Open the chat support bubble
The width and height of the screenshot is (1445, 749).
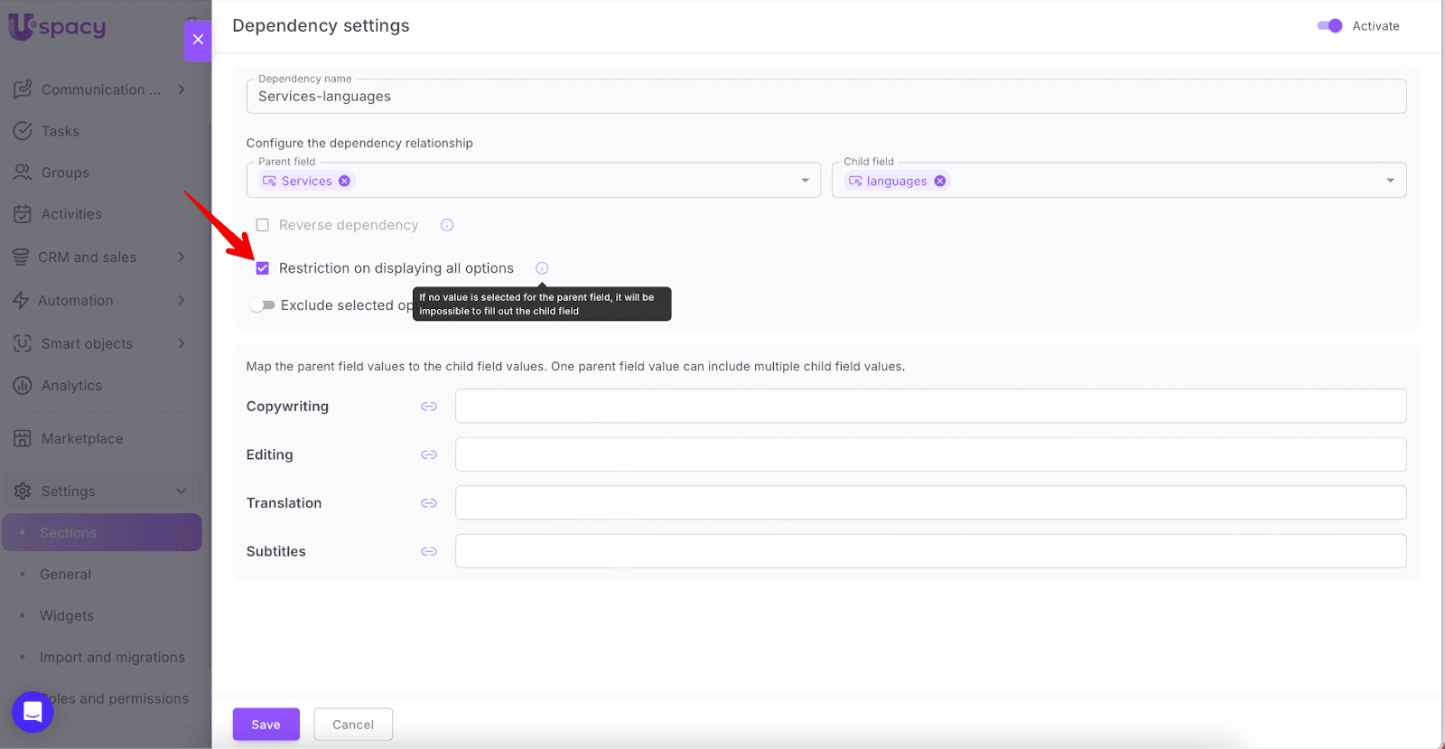point(33,712)
